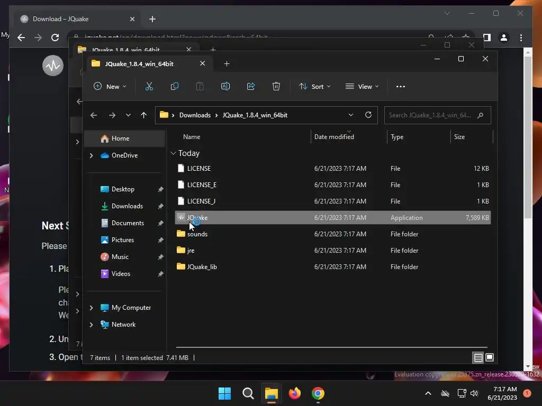
Task: Open the New dropdown in Explorer toolbar
Action: pyautogui.click(x=110, y=86)
